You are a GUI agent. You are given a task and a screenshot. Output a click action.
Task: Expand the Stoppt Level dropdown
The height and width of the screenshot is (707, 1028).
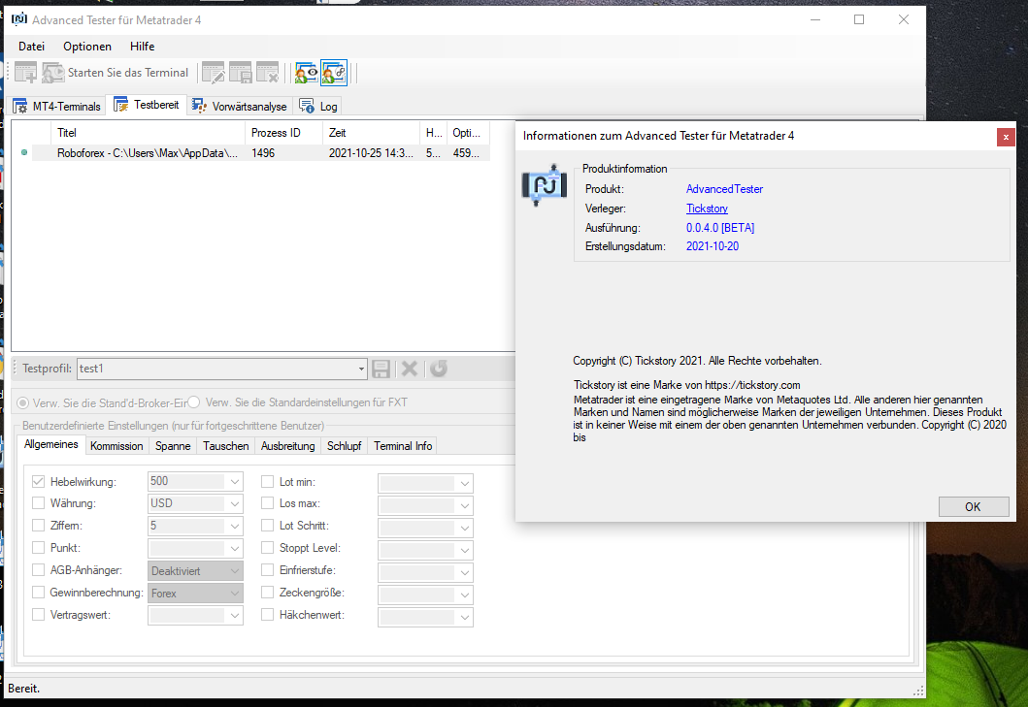pyautogui.click(x=464, y=551)
